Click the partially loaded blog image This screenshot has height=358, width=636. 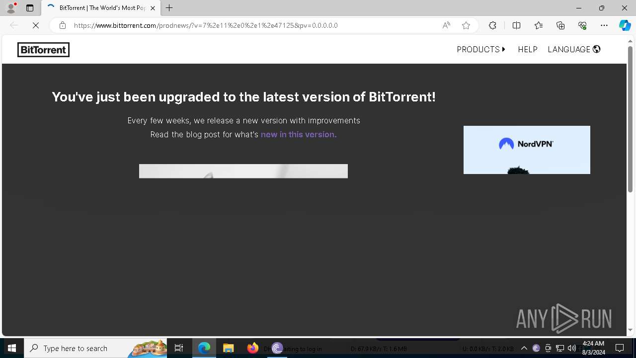point(243,171)
